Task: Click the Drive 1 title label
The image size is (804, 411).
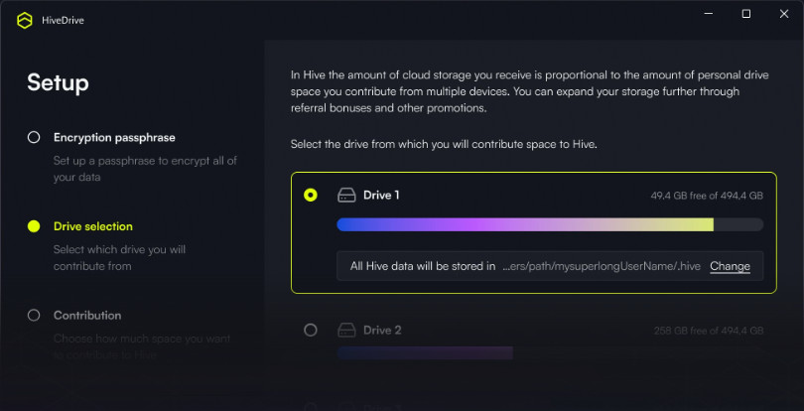Action: pyautogui.click(x=381, y=196)
